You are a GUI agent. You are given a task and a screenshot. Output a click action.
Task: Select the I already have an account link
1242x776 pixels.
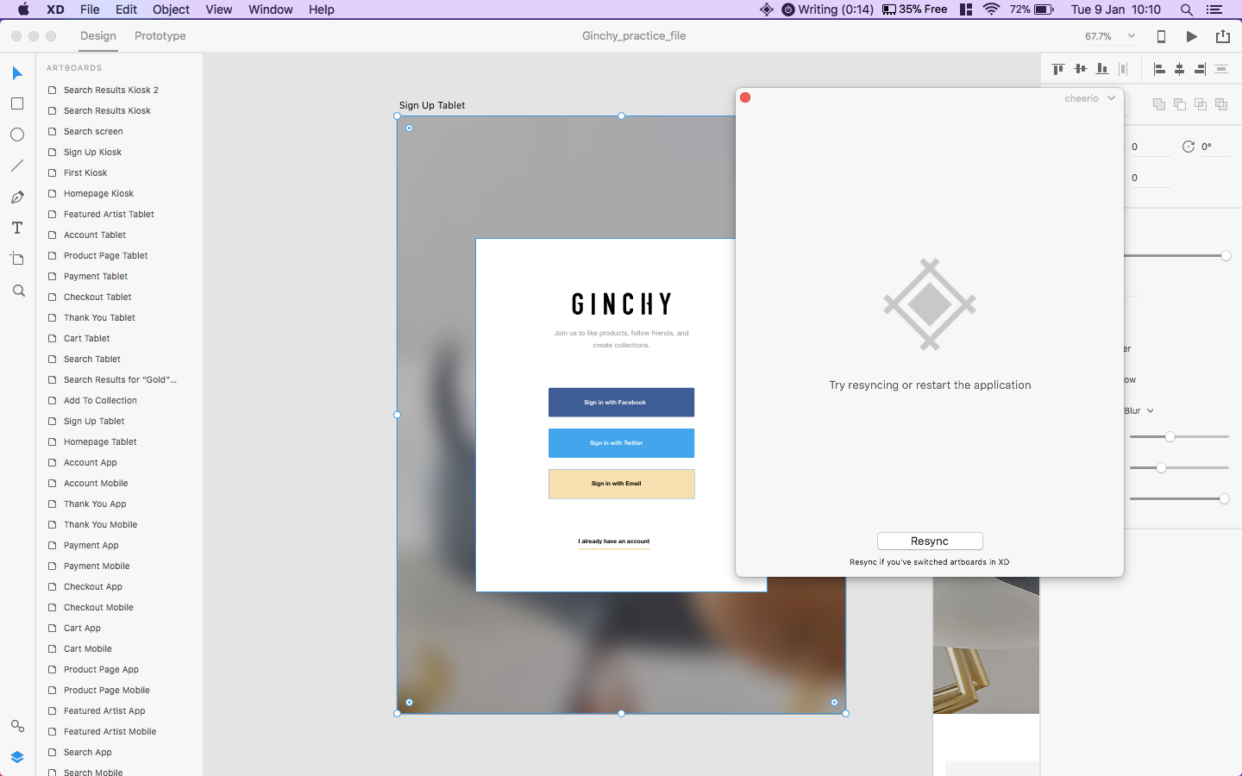pyautogui.click(x=614, y=541)
